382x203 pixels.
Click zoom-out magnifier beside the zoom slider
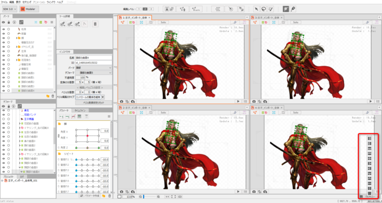140,197
